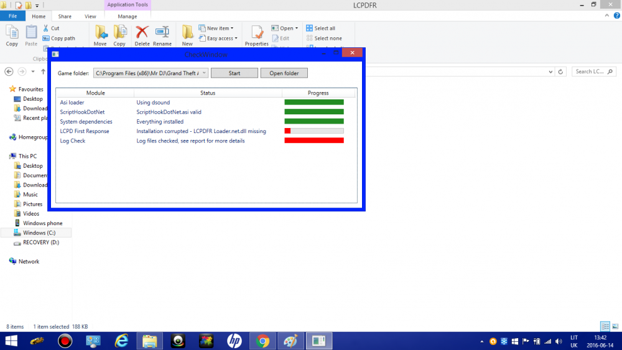Sort by the Status column header
Screen dimensions: 622x350
pyautogui.click(x=208, y=93)
